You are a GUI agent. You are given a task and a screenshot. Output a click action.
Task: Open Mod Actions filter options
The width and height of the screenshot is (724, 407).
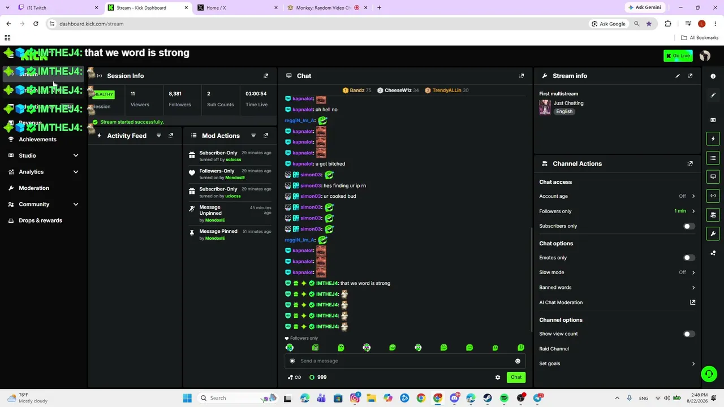253,136
